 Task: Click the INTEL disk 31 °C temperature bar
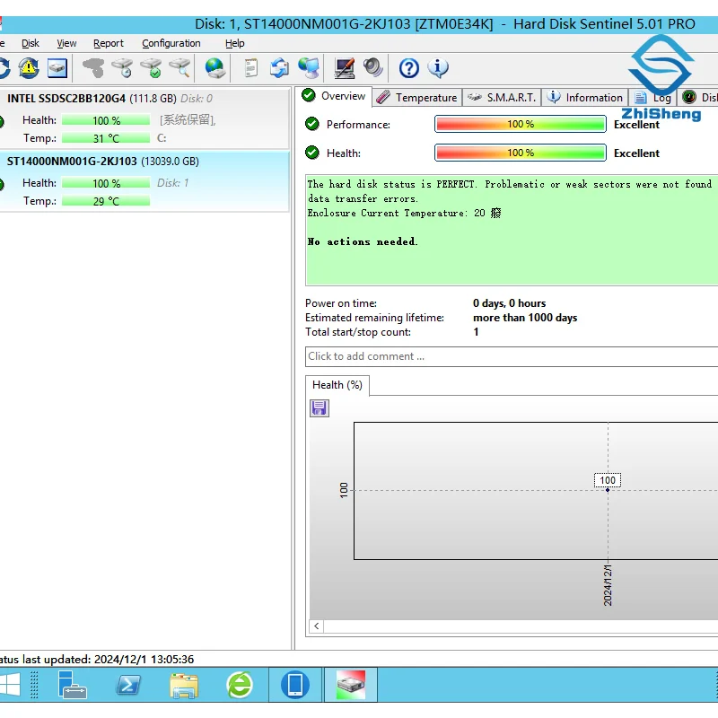click(106, 138)
